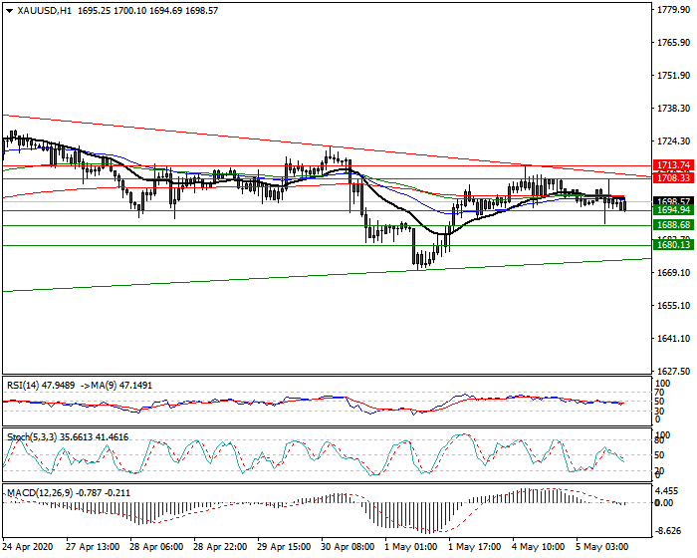This screenshot has width=697, height=558.
Task: Click the MACD scale value 4.455
Action: coord(668,491)
